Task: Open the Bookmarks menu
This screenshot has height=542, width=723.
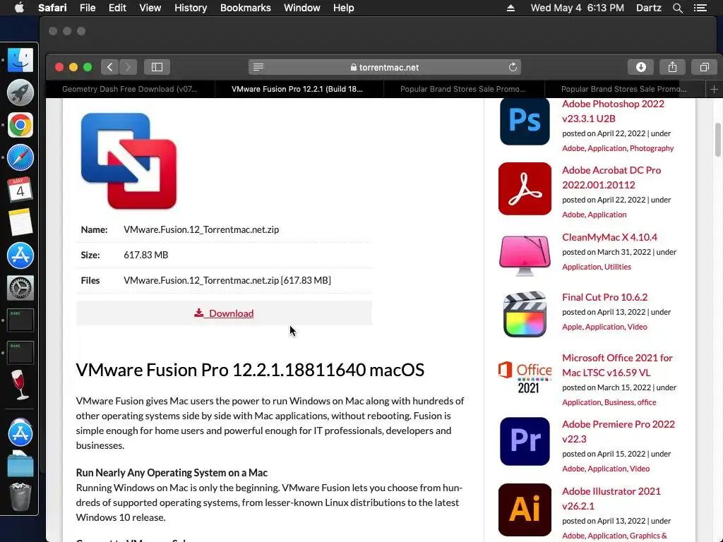Action: coord(245,8)
